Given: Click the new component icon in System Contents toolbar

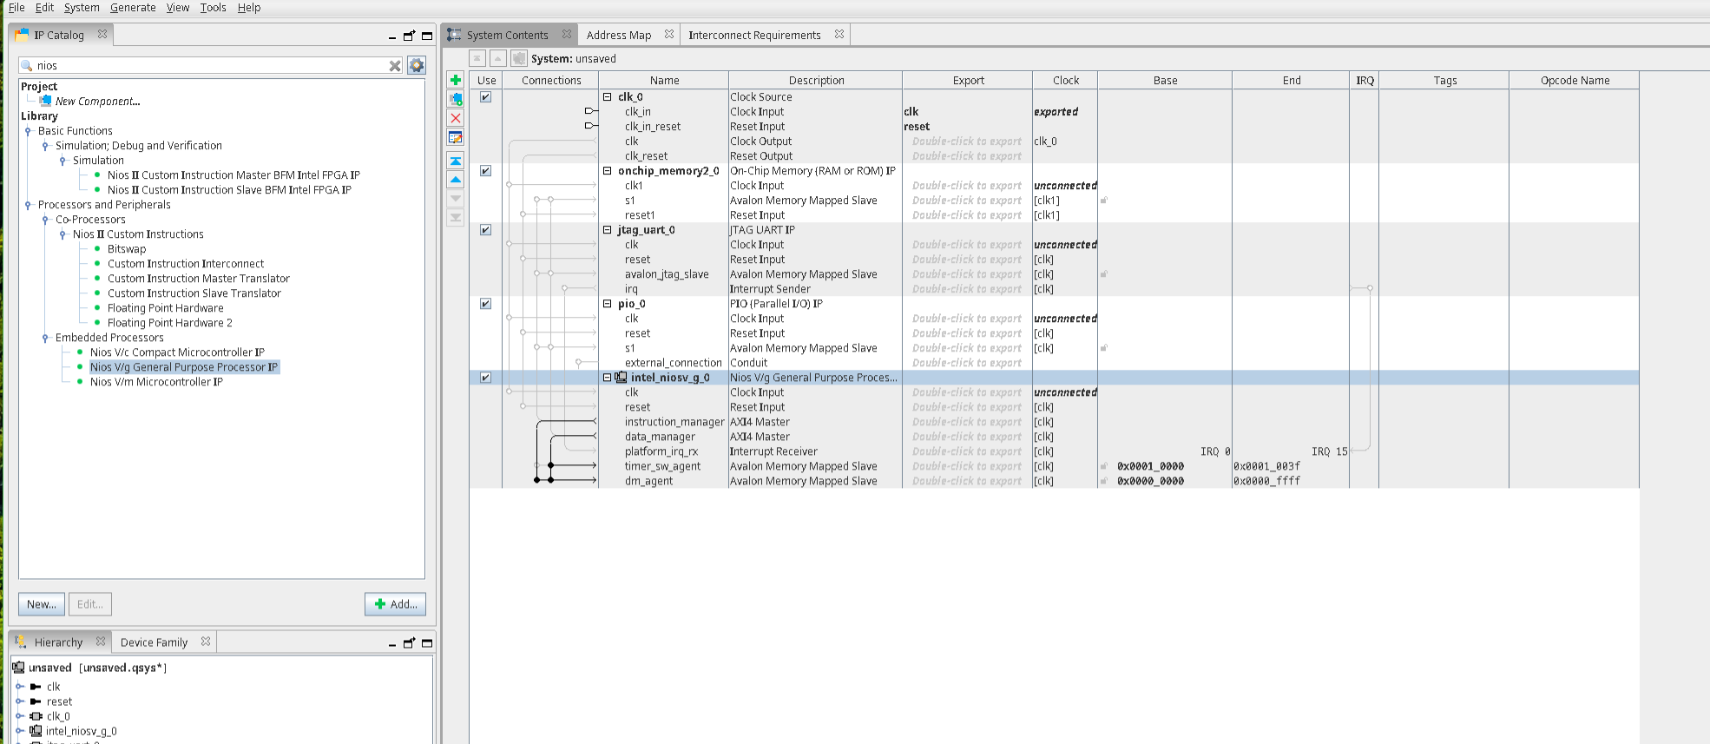Looking at the screenshot, I should pos(456,99).
